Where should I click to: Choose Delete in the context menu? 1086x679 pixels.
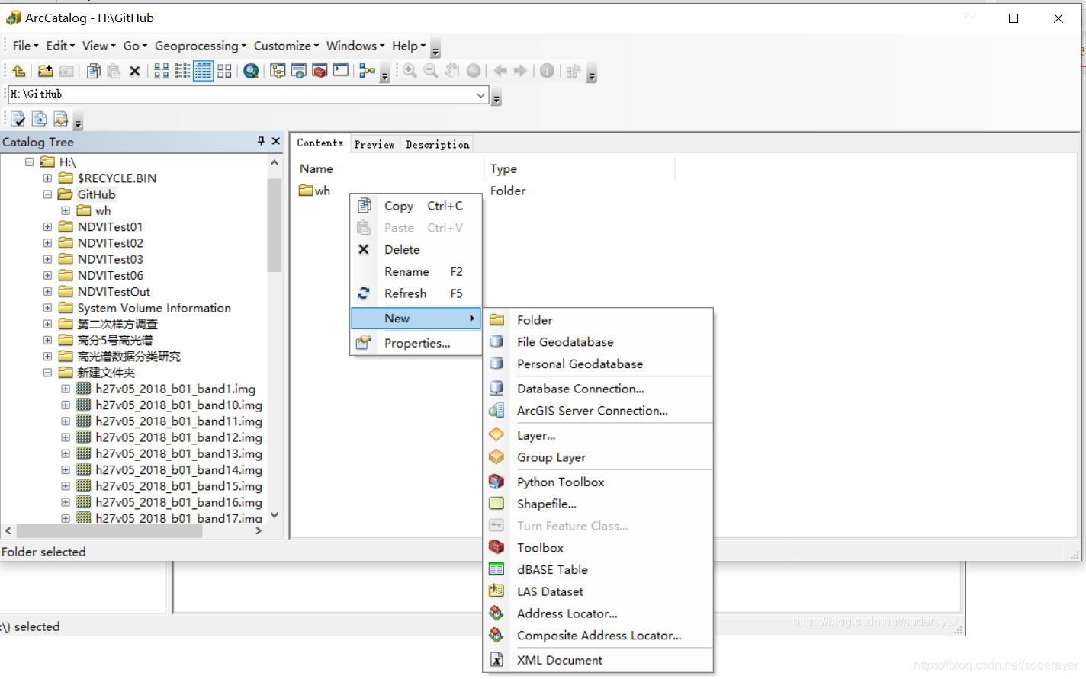coord(416,250)
